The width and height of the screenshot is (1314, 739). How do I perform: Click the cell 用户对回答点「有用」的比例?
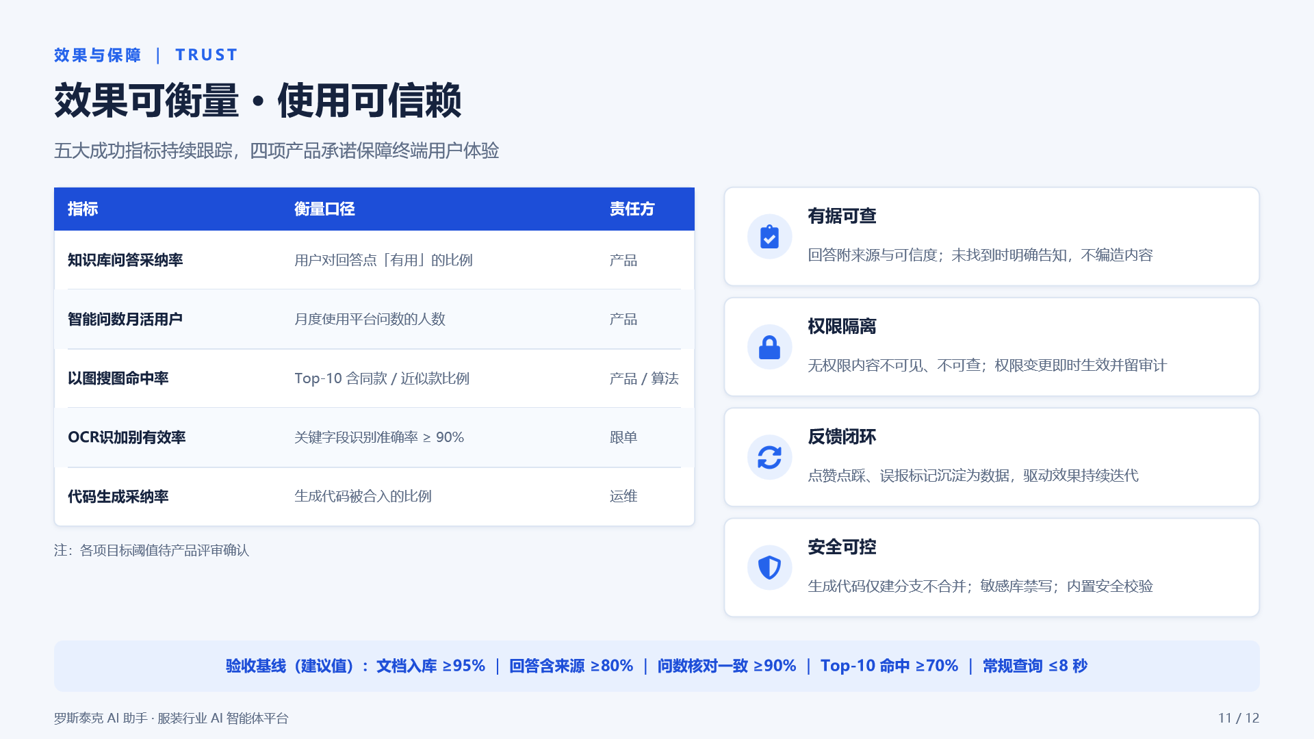pos(383,260)
